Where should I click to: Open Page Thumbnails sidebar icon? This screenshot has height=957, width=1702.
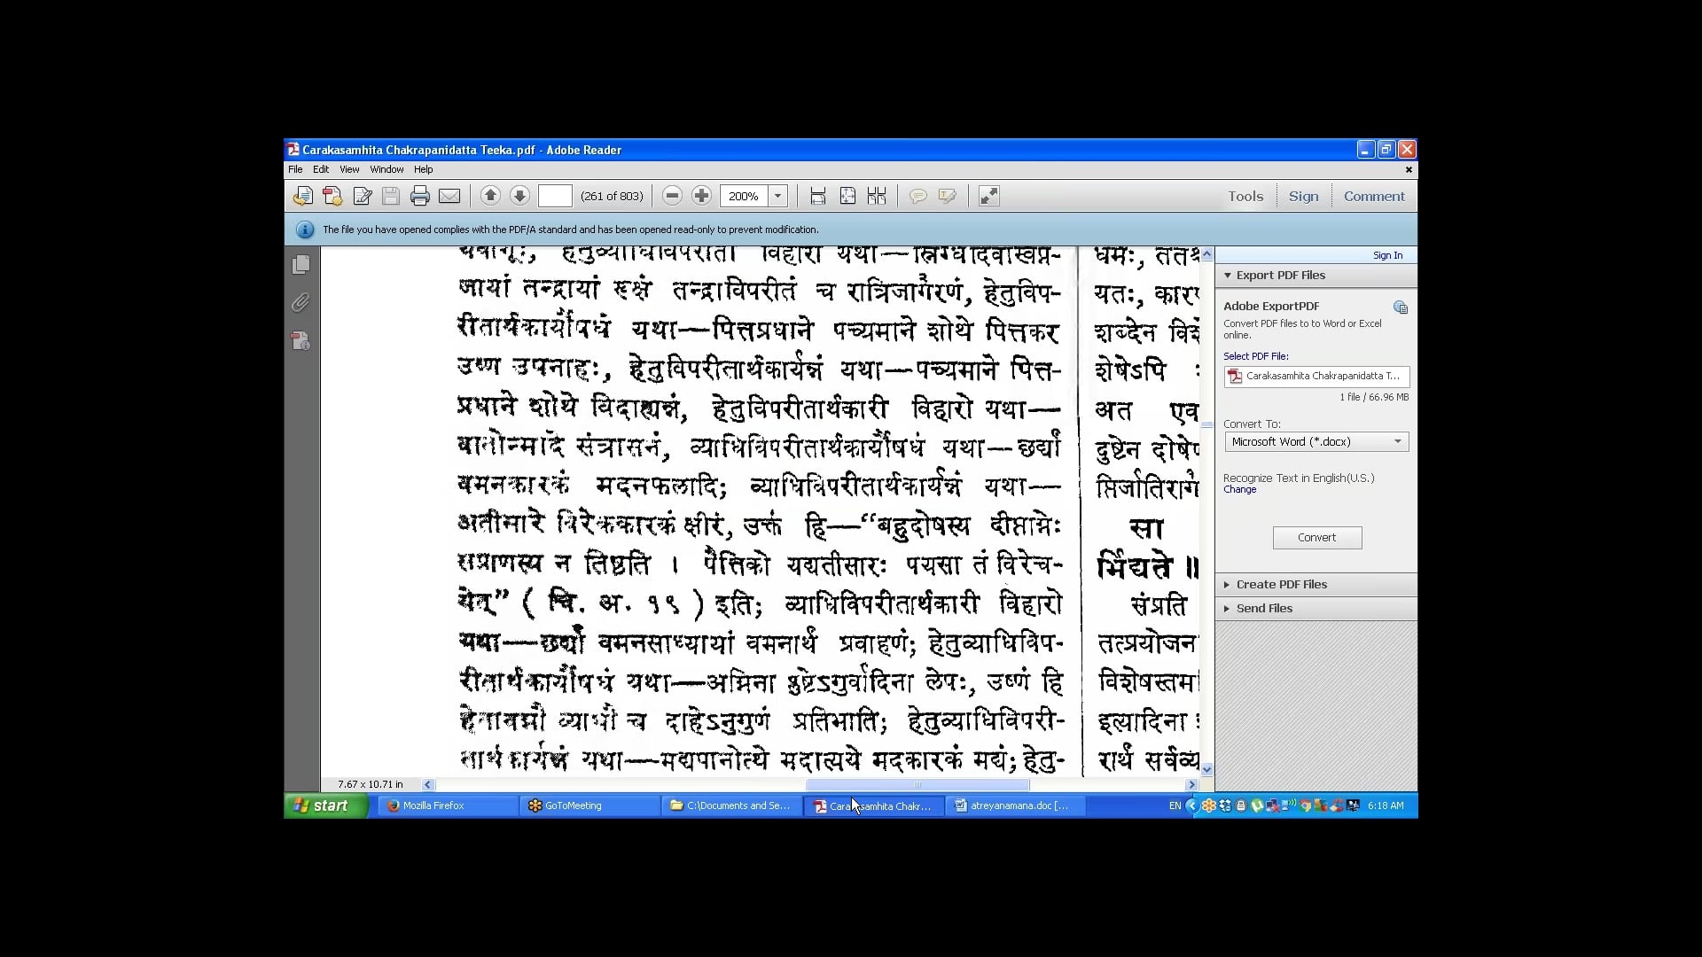coord(301,264)
